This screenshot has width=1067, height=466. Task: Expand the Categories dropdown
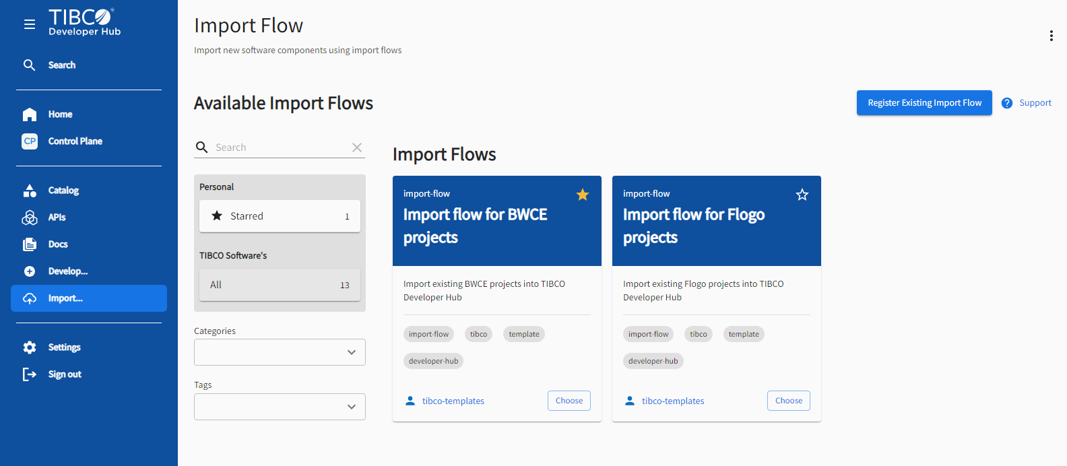pyautogui.click(x=280, y=352)
